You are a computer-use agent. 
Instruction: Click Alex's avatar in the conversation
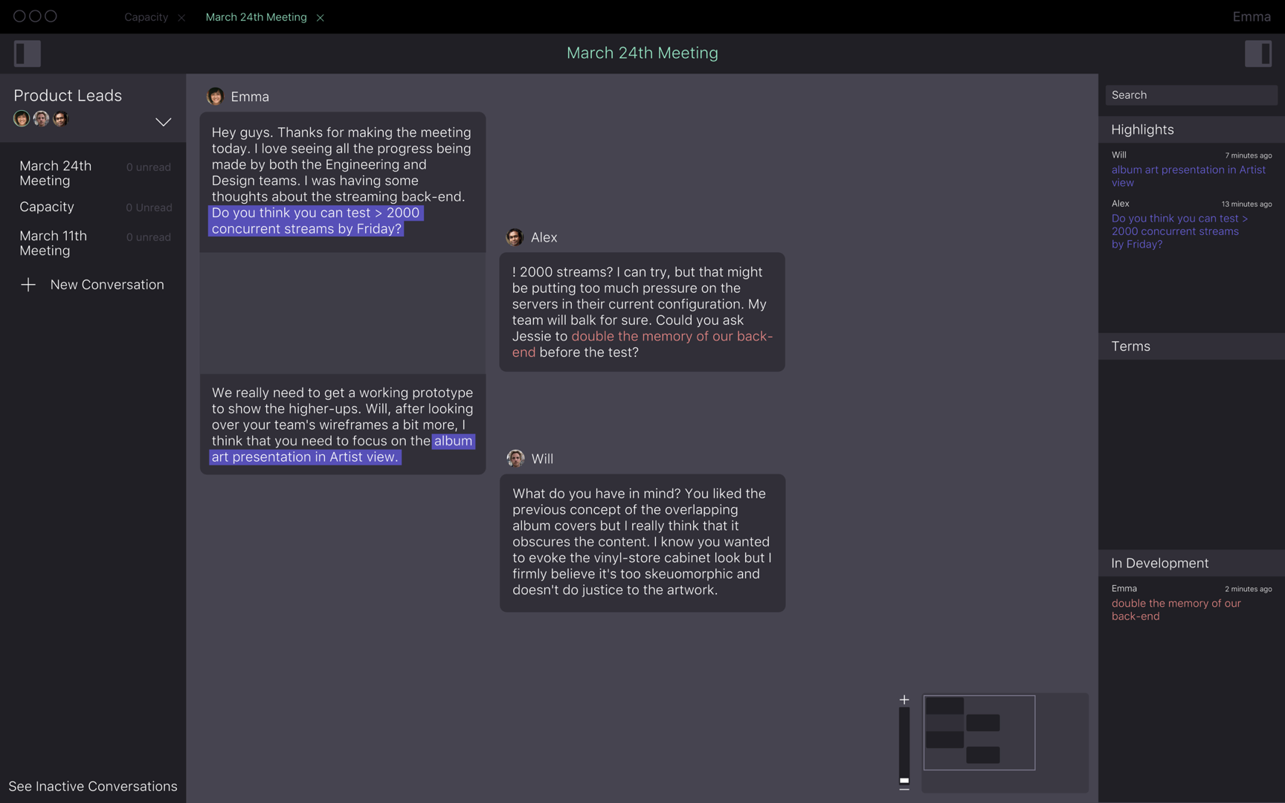coord(515,237)
